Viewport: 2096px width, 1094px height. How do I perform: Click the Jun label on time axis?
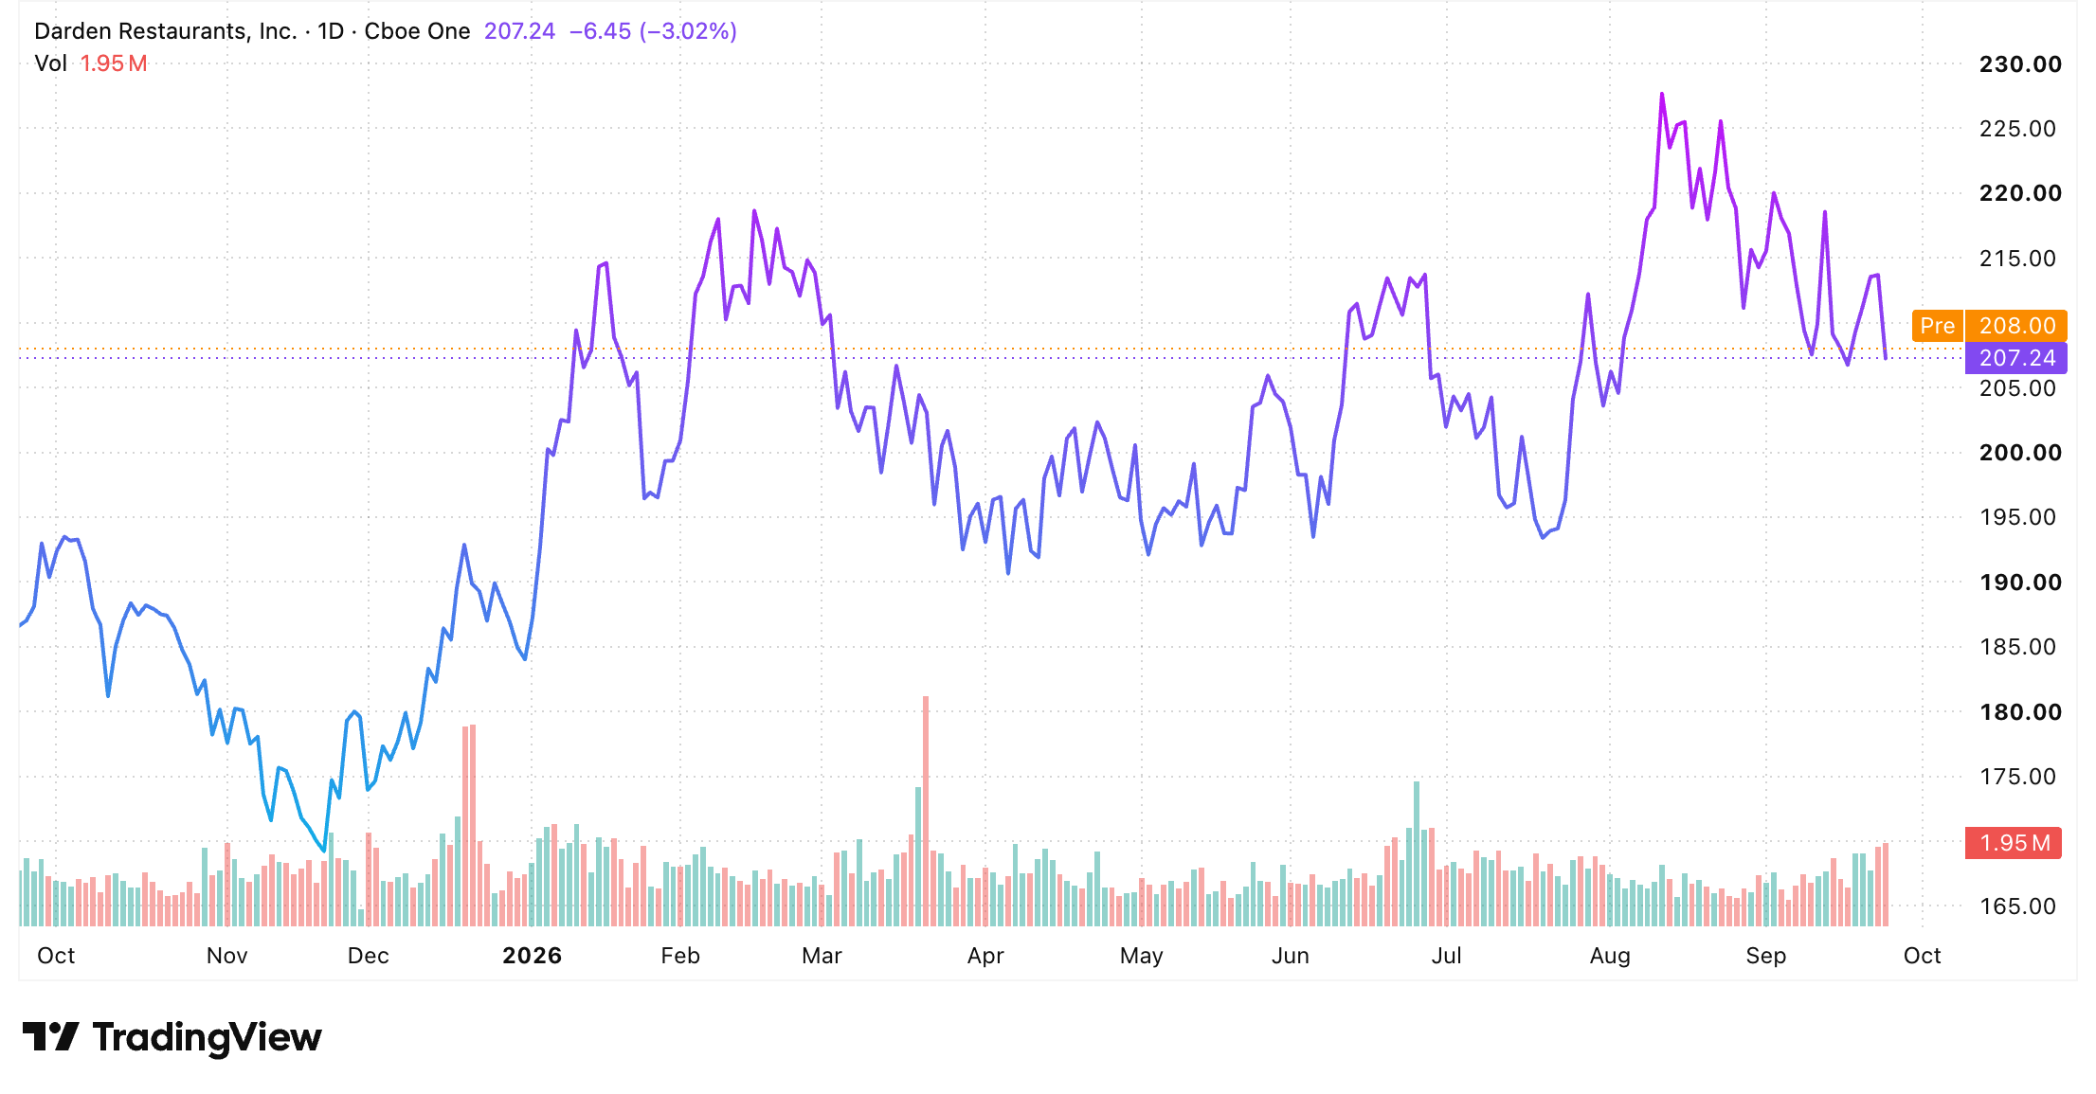[1290, 956]
